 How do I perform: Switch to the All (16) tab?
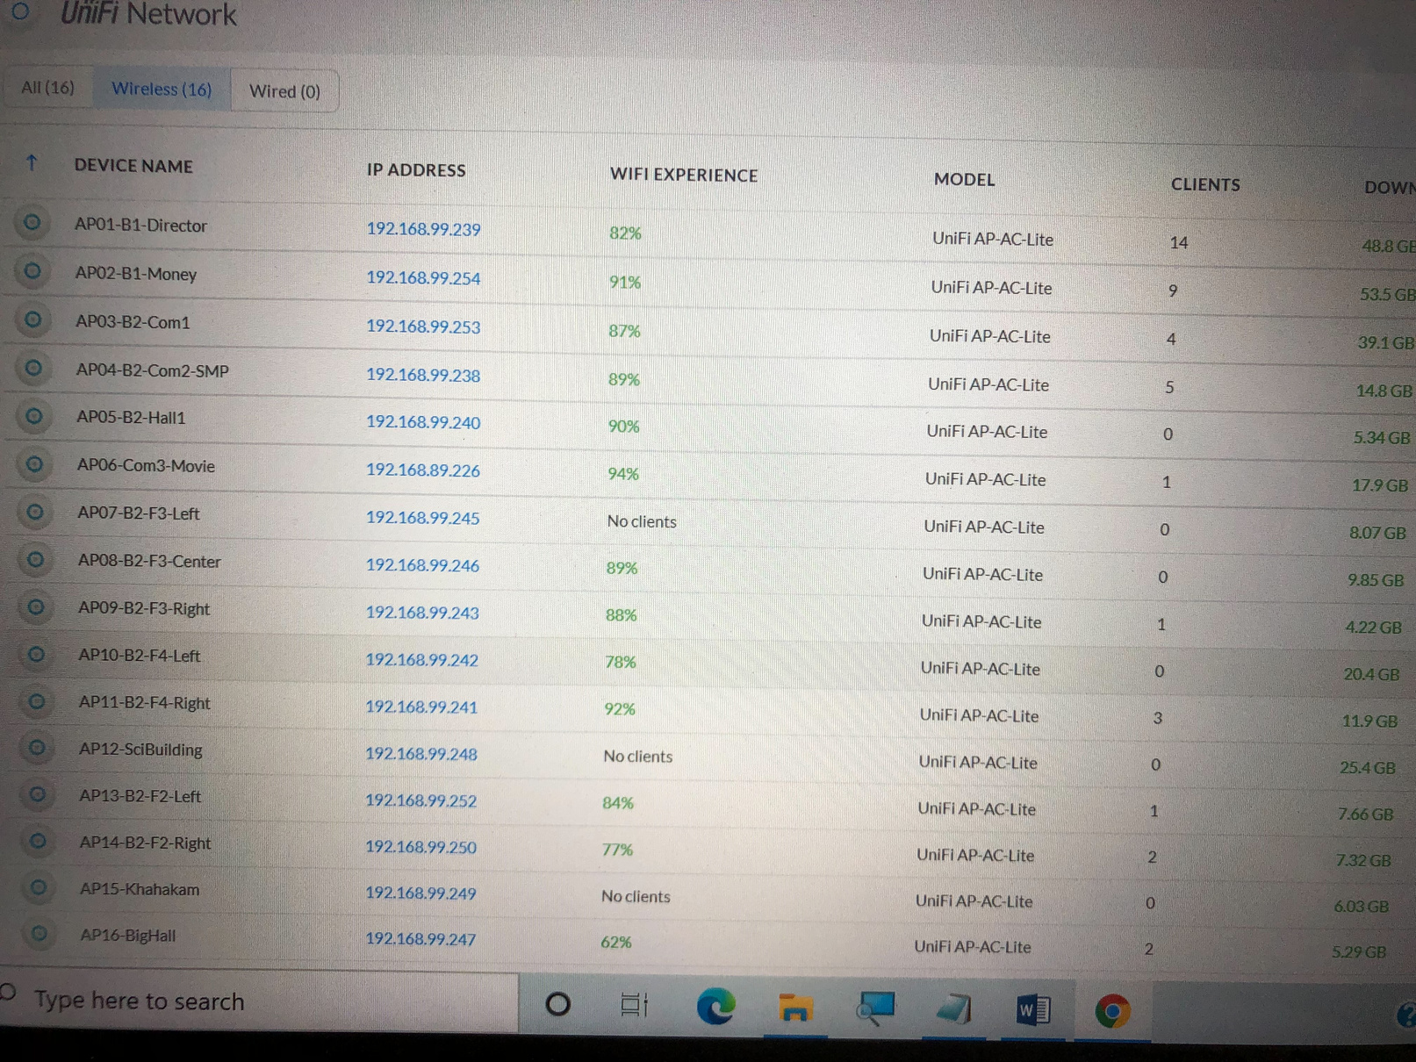(47, 88)
